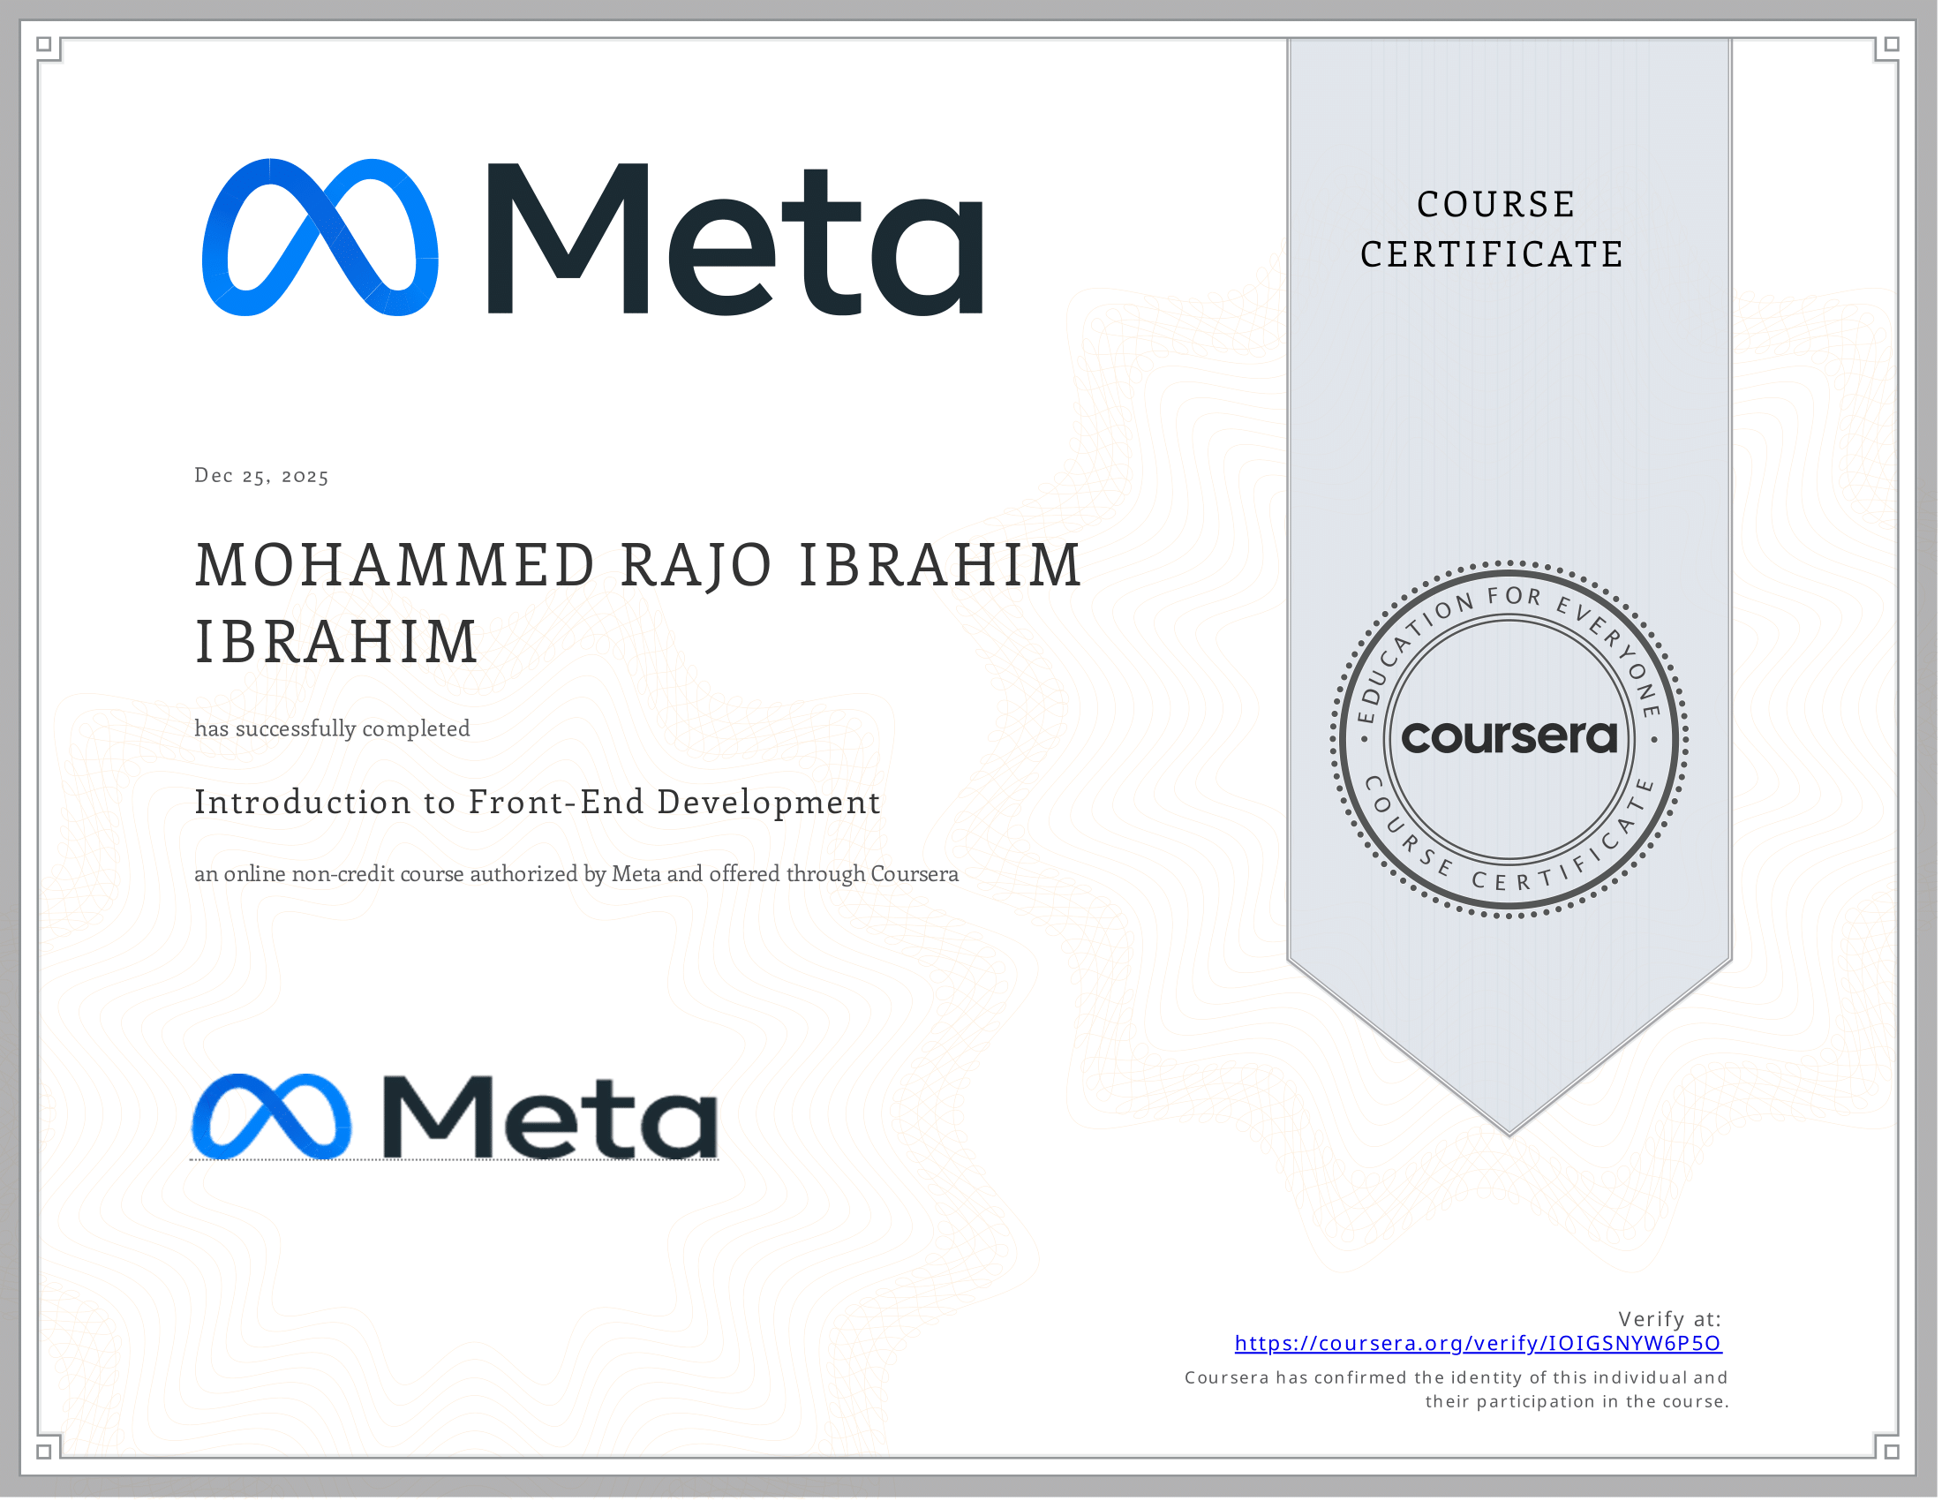The width and height of the screenshot is (1942, 1501).
Task: Click the bottom-left corner square ornament
Action: click(x=44, y=1452)
